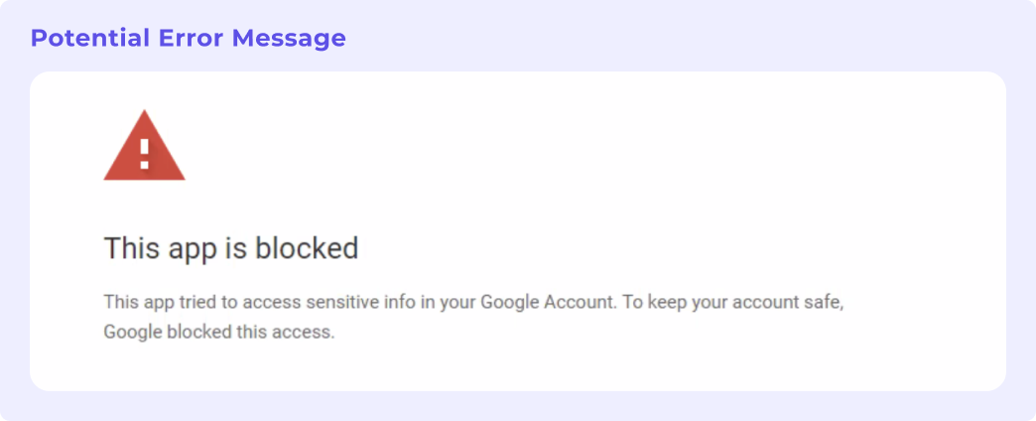Click "This app" in the large title
The width and height of the screenshot is (1036, 421).
pyautogui.click(x=151, y=249)
